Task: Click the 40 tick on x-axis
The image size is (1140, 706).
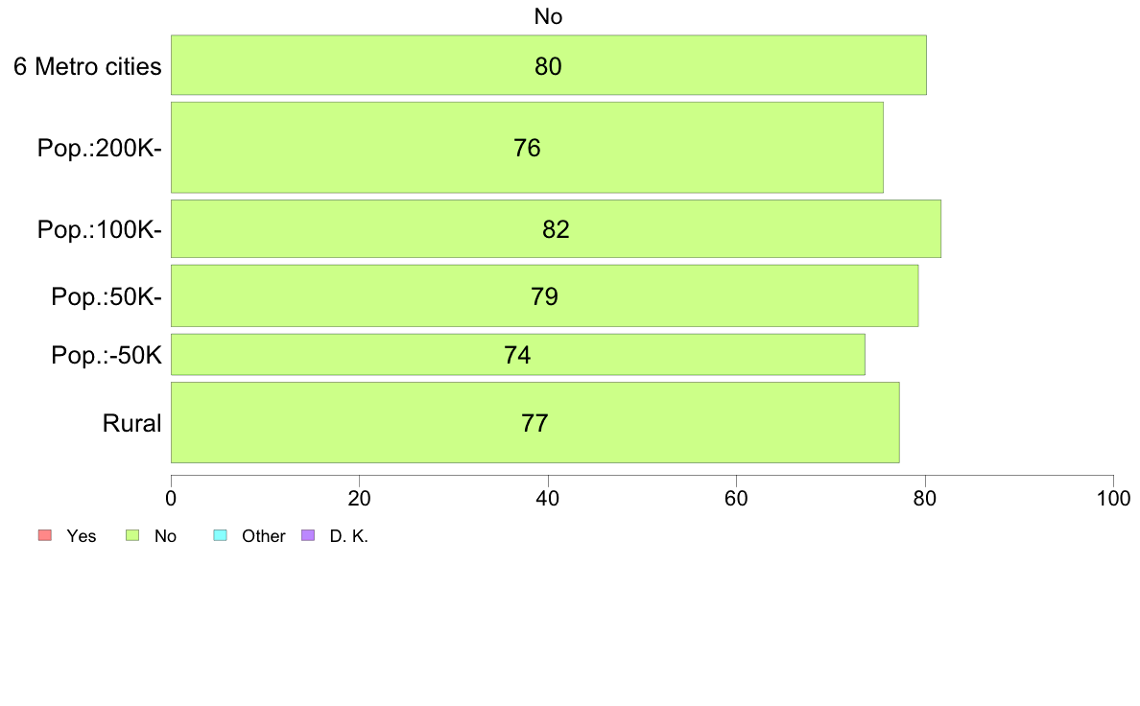Action: coord(548,498)
